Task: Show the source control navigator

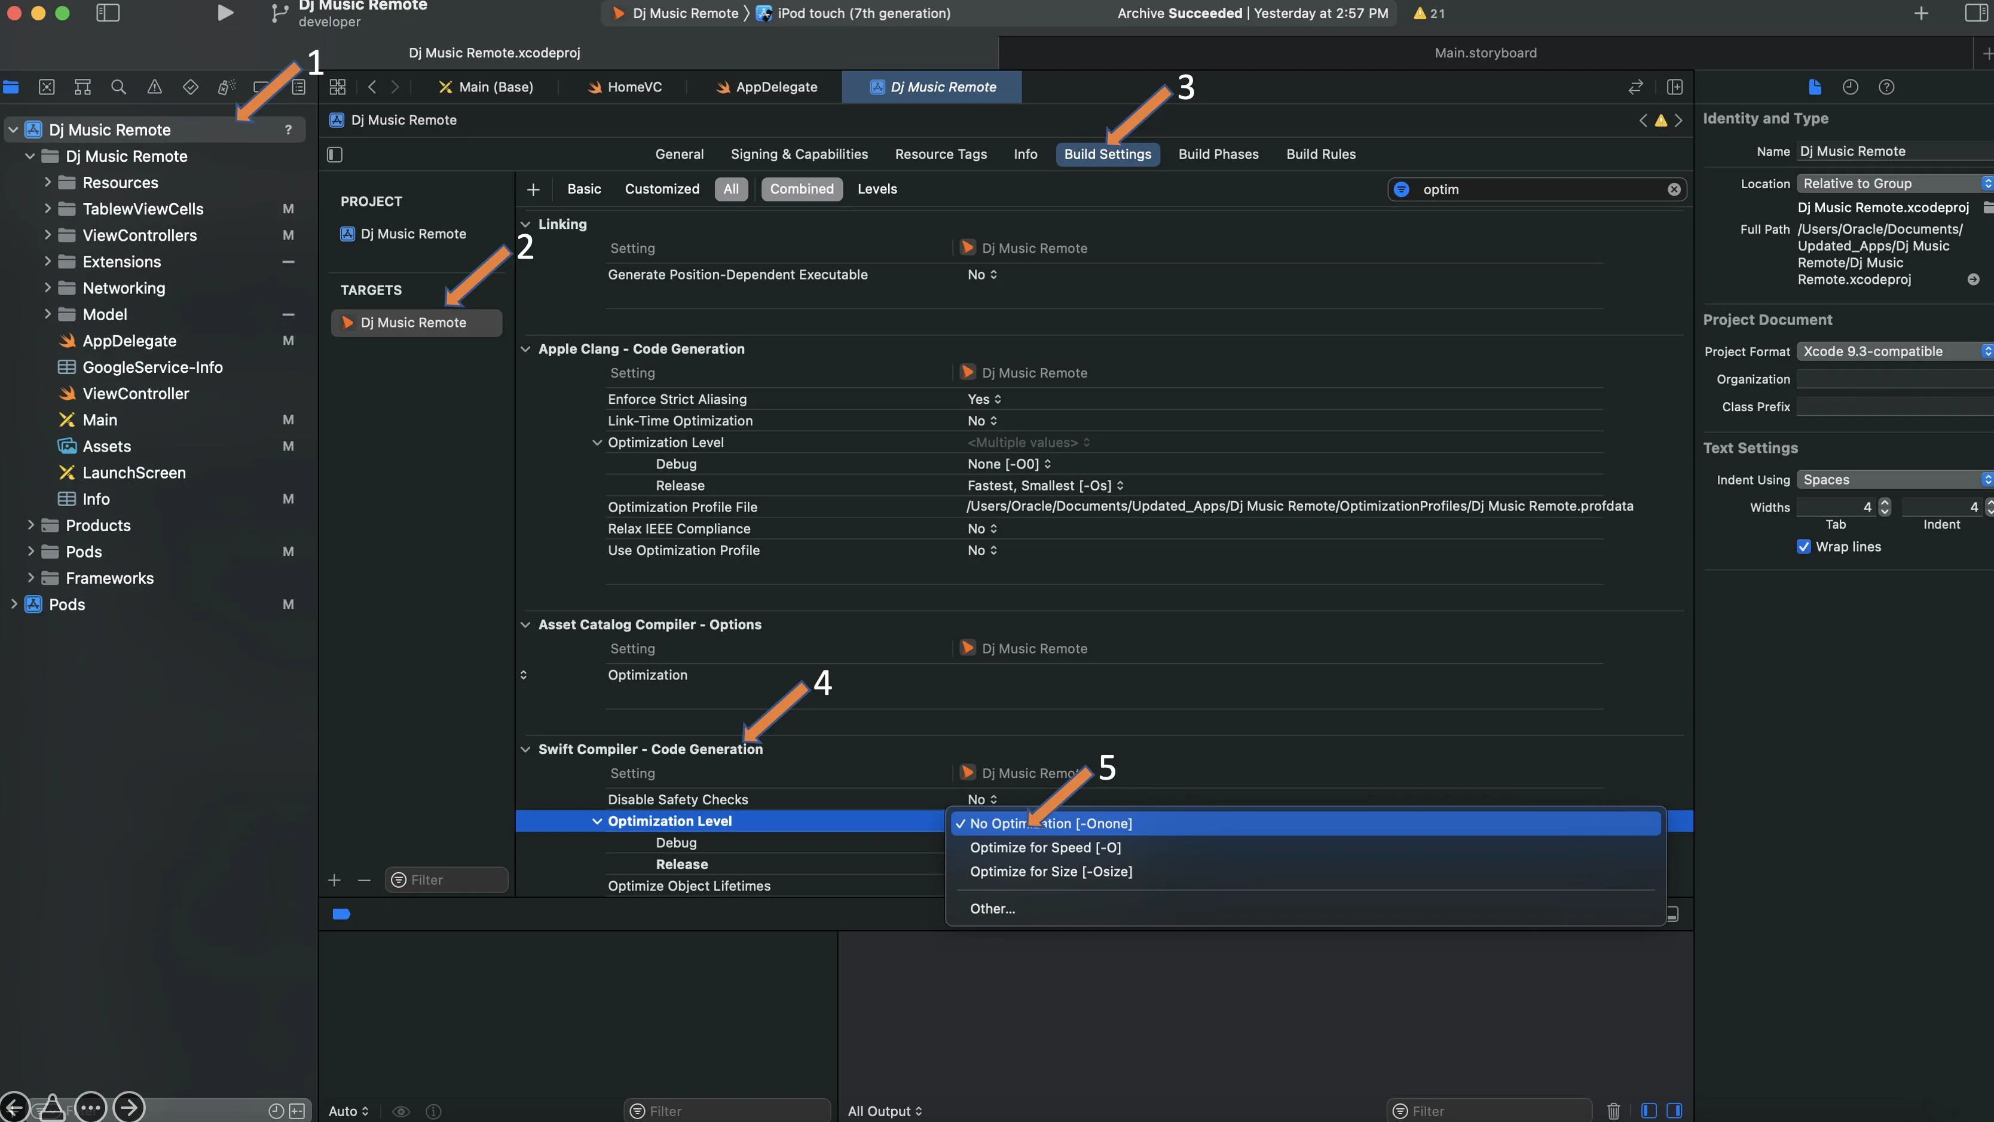Action: point(47,87)
